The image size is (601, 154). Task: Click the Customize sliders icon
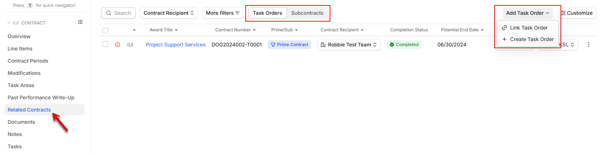(x=563, y=13)
